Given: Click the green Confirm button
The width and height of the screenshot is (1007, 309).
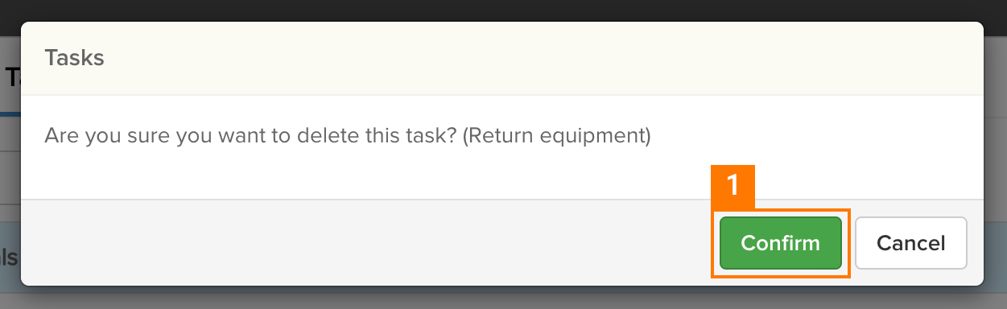Looking at the screenshot, I should click(x=780, y=242).
